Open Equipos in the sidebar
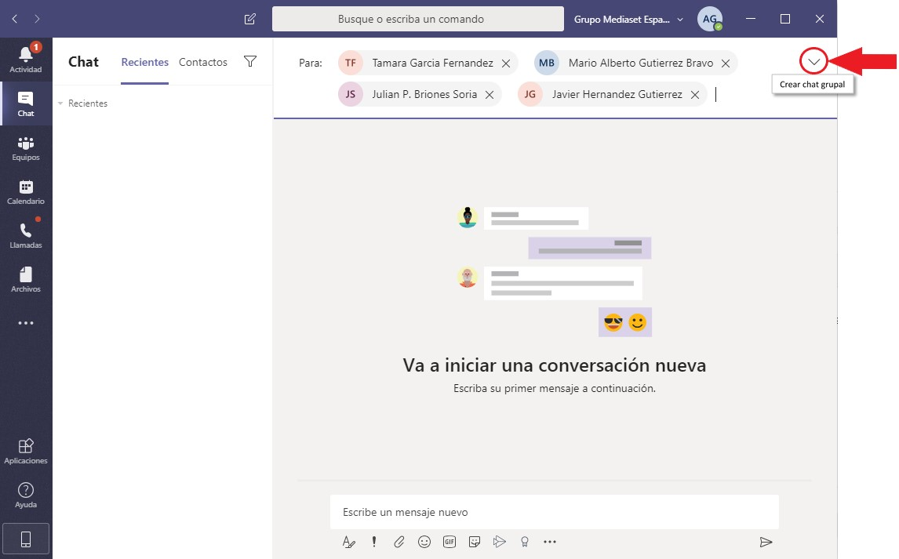 tap(26, 147)
